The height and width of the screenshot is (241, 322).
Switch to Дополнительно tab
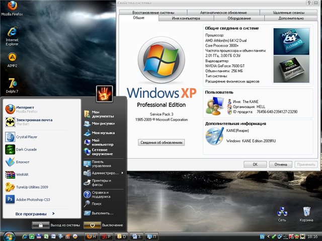pyautogui.click(x=291, y=18)
